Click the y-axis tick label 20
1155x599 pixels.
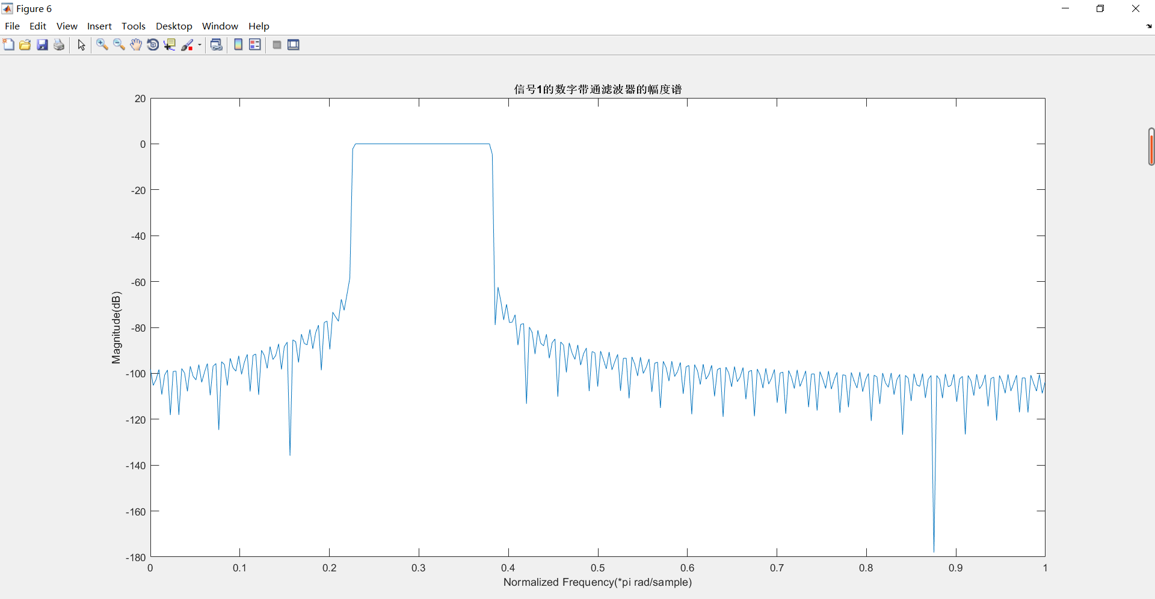click(140, 99)
